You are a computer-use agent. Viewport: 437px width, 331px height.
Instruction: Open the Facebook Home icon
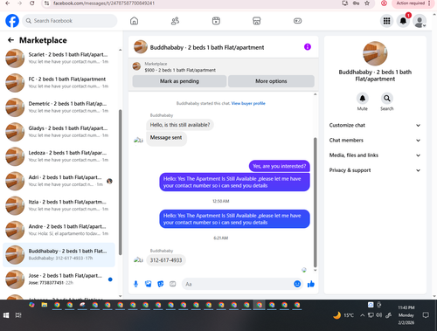[134, 21]
